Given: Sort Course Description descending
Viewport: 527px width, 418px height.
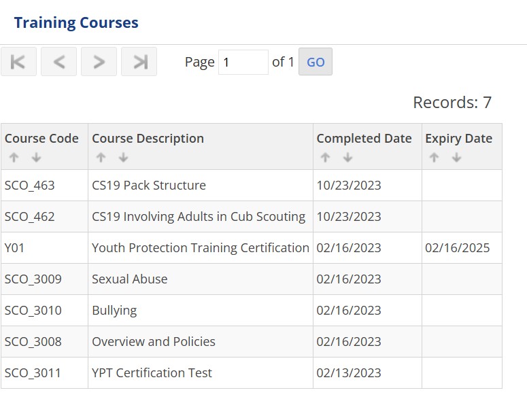Looking at the screenshot, I should point(123,158).
